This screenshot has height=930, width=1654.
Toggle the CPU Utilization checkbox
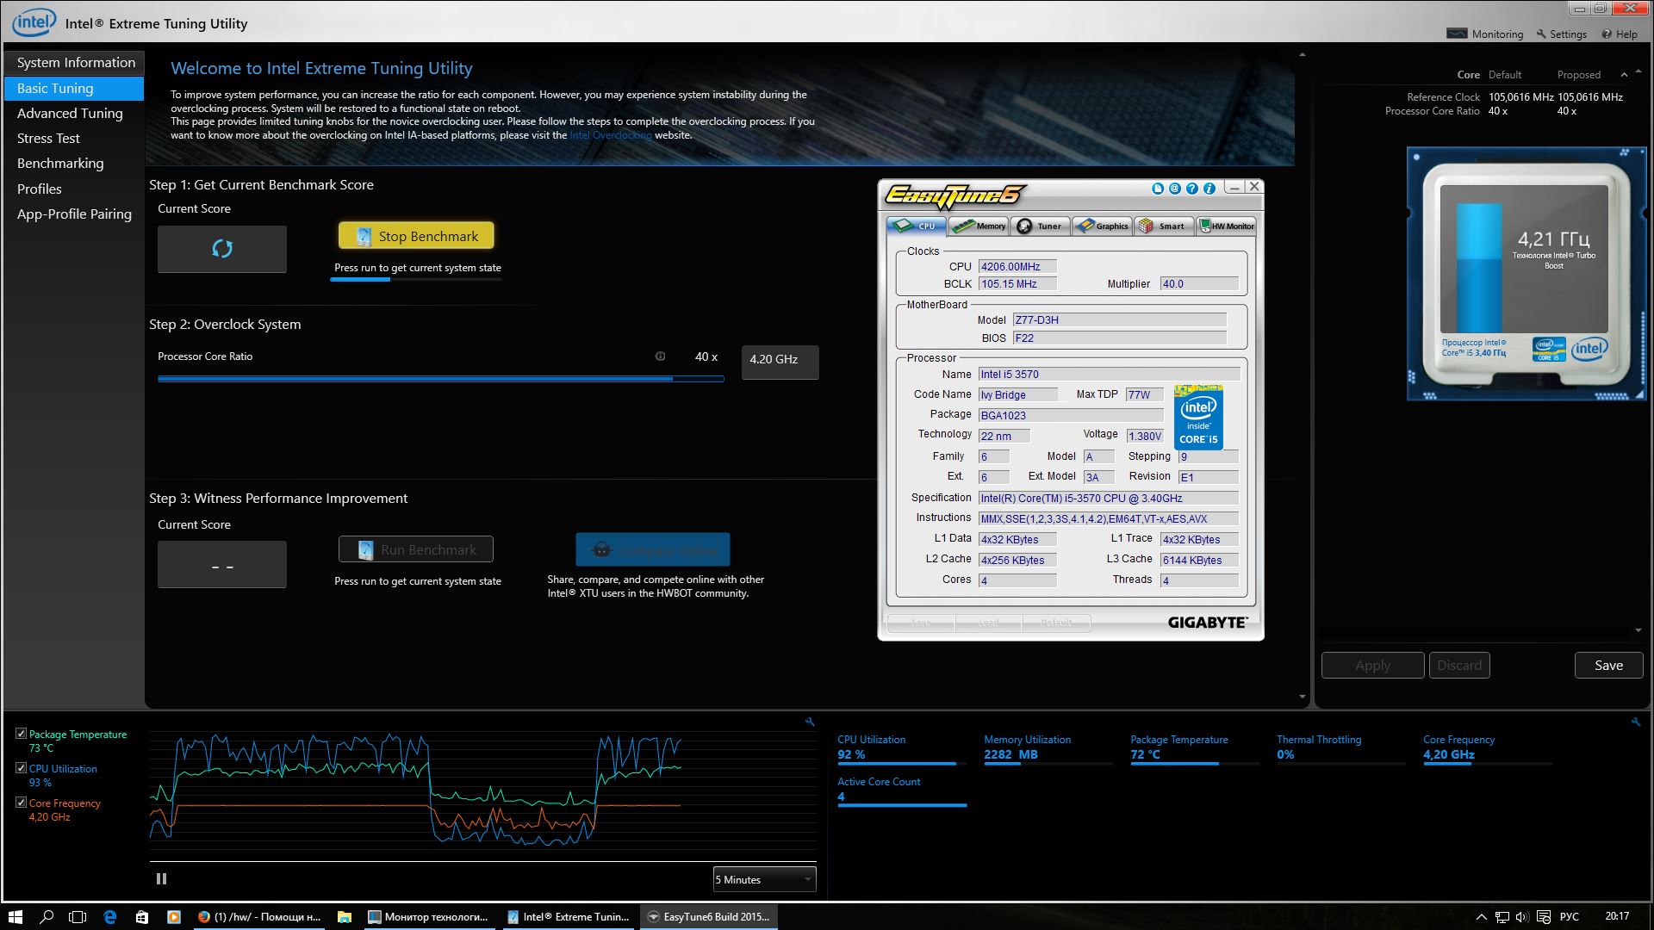(22, 768)
